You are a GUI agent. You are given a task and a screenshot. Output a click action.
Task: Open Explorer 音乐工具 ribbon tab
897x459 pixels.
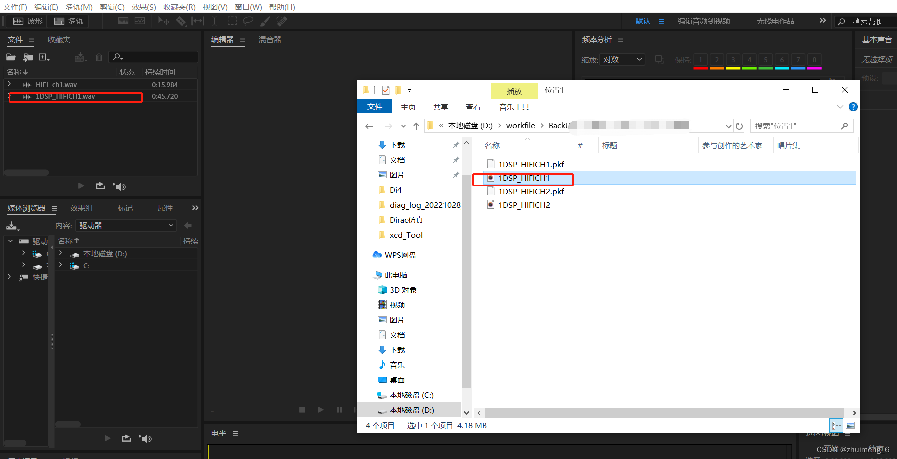[x=514, y=107]
